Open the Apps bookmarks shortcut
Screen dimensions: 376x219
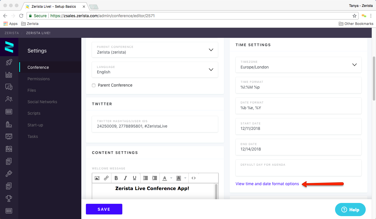(x=11, y=24)
